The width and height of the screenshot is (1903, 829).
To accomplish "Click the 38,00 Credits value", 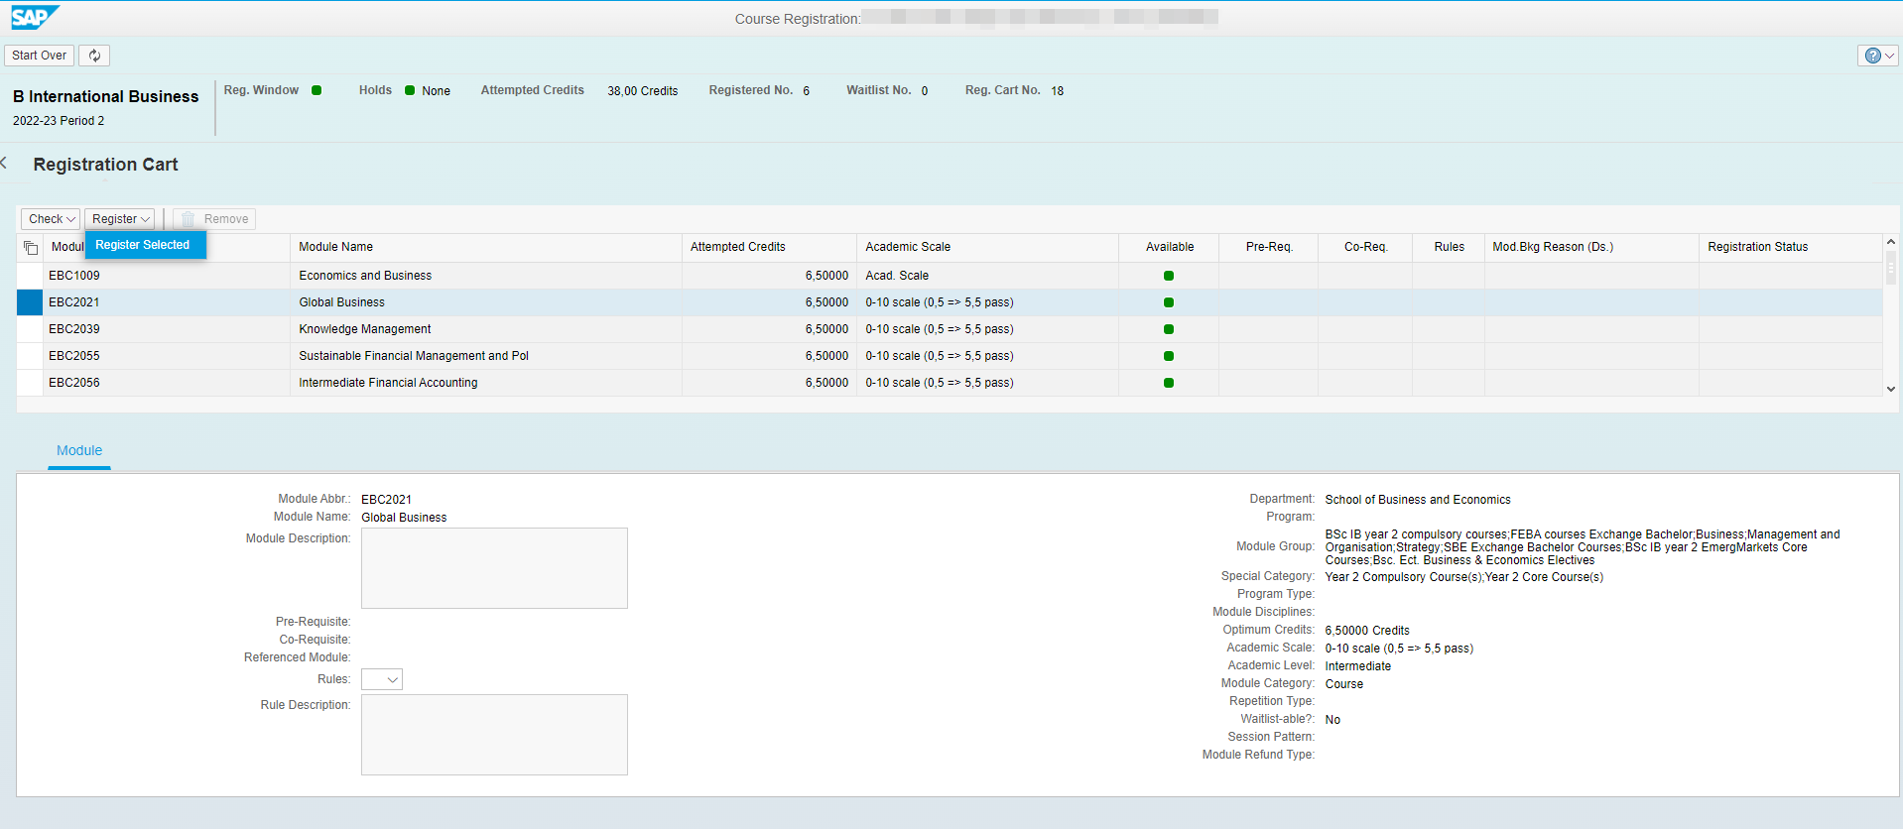I will tap(643, 91).
